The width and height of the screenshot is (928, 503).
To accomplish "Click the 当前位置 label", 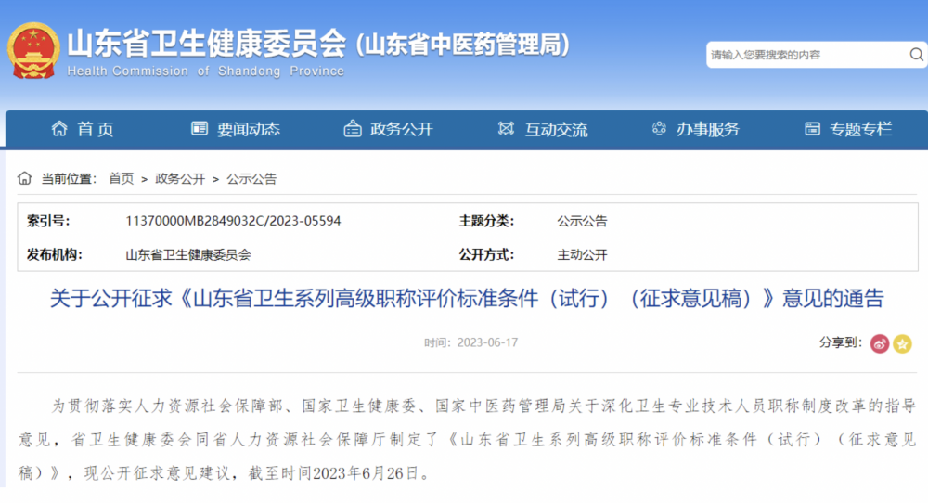I will click(x=69, y=179).
